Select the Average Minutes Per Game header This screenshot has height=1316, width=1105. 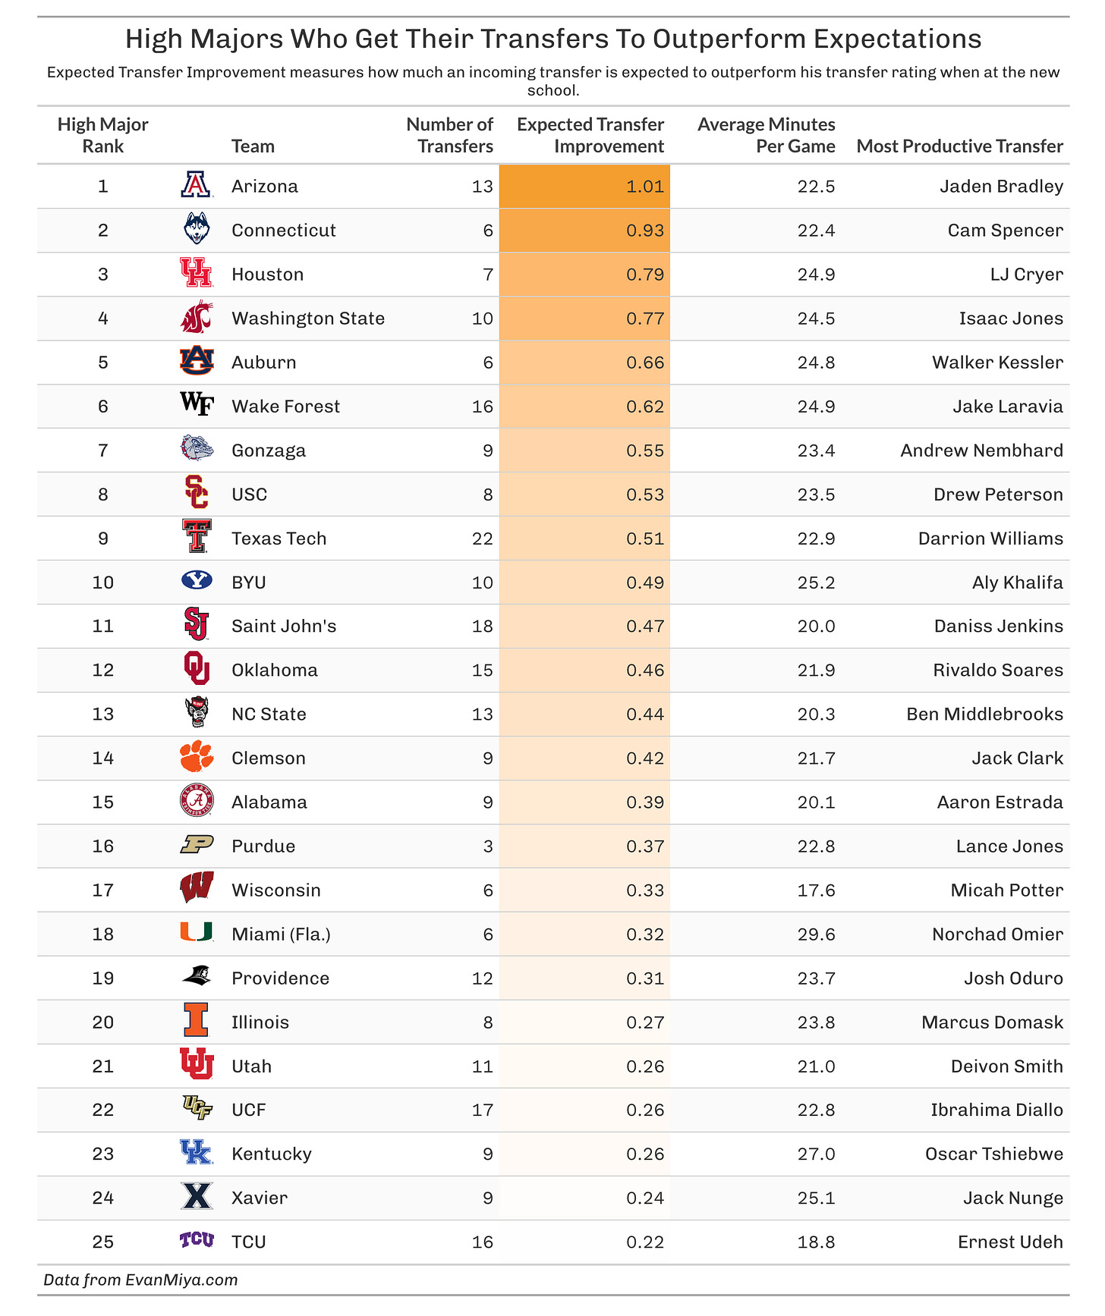click(x=766, y=136)
